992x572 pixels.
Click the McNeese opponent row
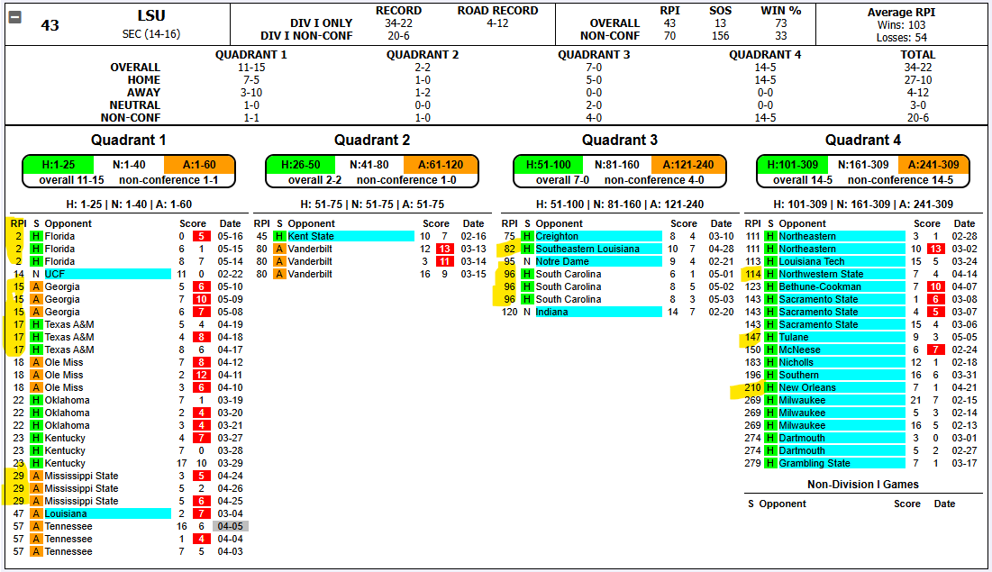pos(842,350)
